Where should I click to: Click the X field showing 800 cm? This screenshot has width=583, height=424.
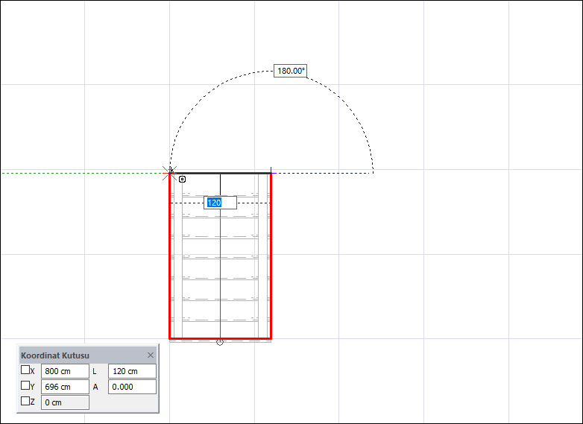(65, 371)
